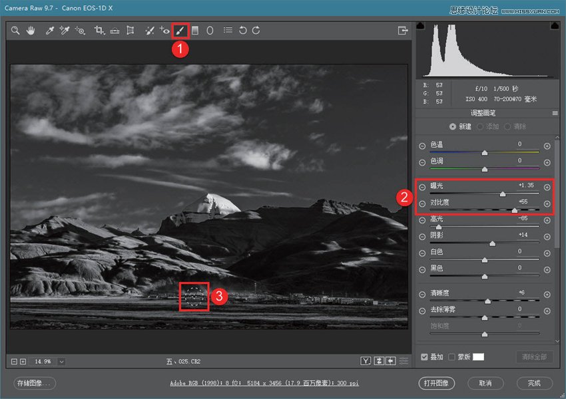The width and height of the screenshot is (566, 399).
Task: Click the 清晰度 slider handle
Action: click(x=487, y=301)
